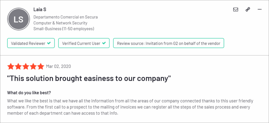Open the three-dot more options menu
The image size is (269, 123).
(260, 10)
